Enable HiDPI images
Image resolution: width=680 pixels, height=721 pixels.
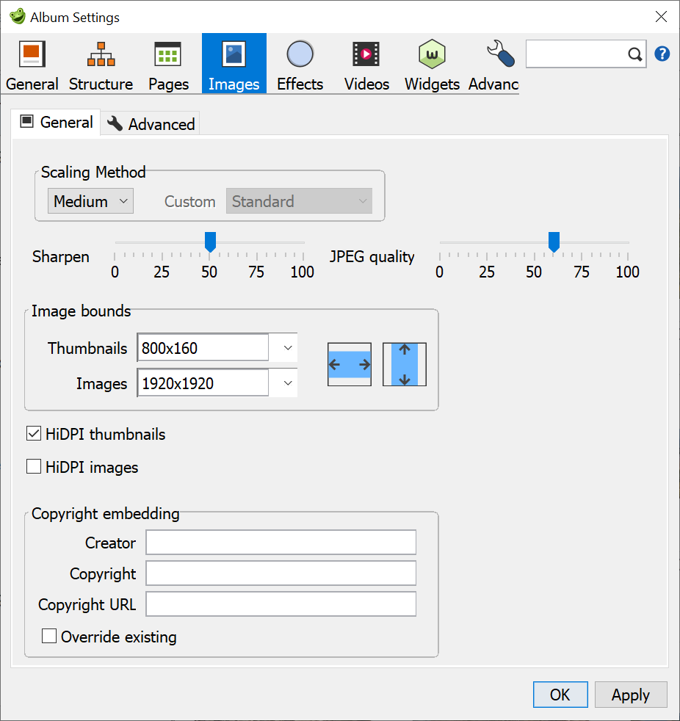tap(33, 466)
